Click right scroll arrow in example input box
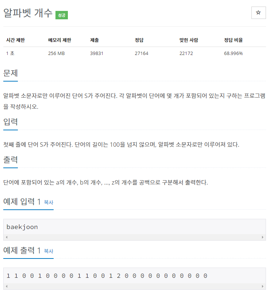270x296 pixels. 263,237
